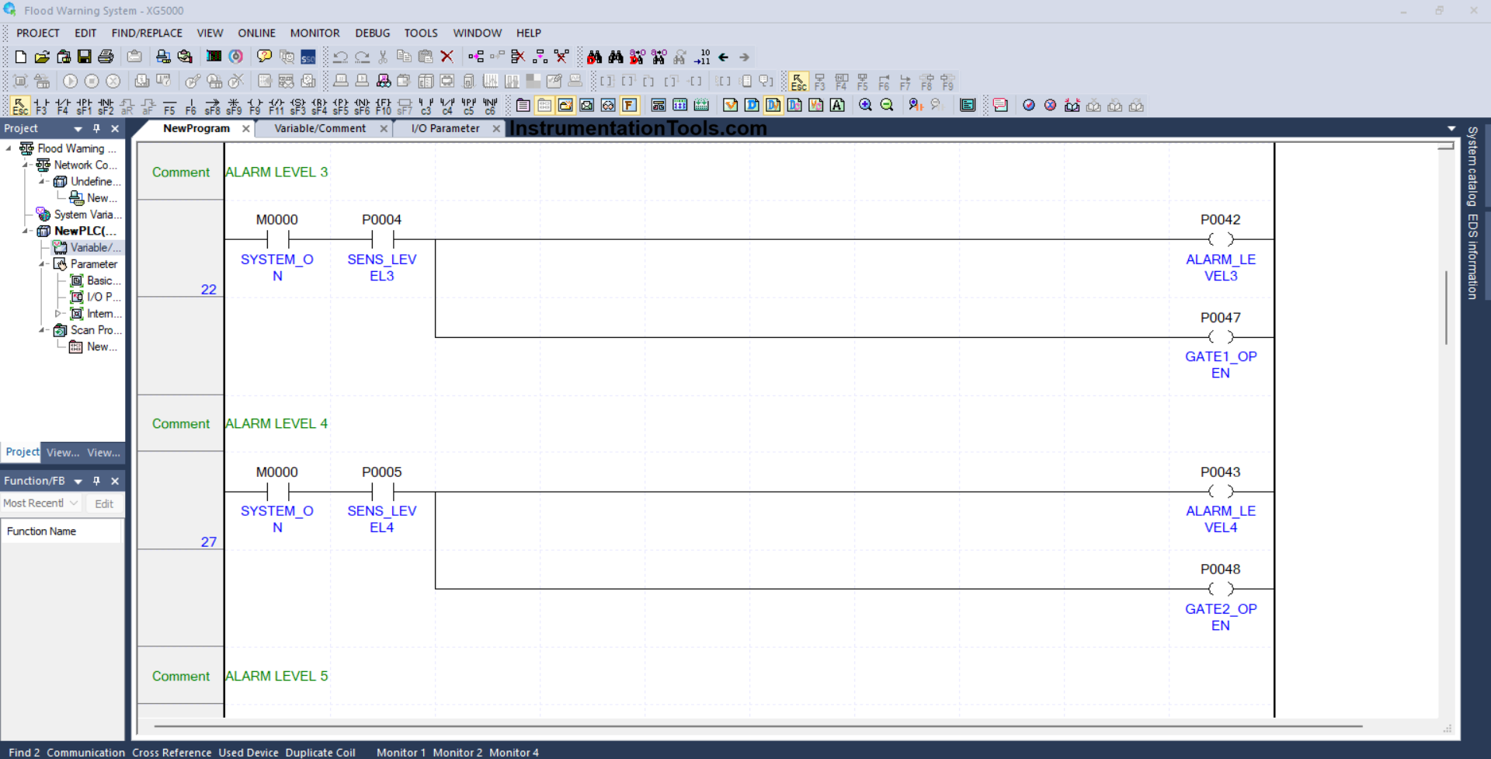Image resolution: width=1491 pixels, height=759 pixels.
Task: Open the document tab list arrow
Action: 1451,128
